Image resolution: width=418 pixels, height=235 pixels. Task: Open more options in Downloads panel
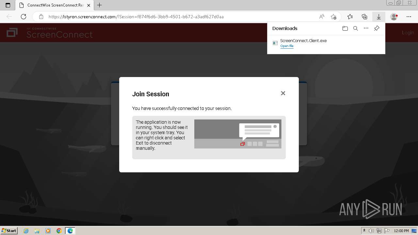tap(366, 28)
